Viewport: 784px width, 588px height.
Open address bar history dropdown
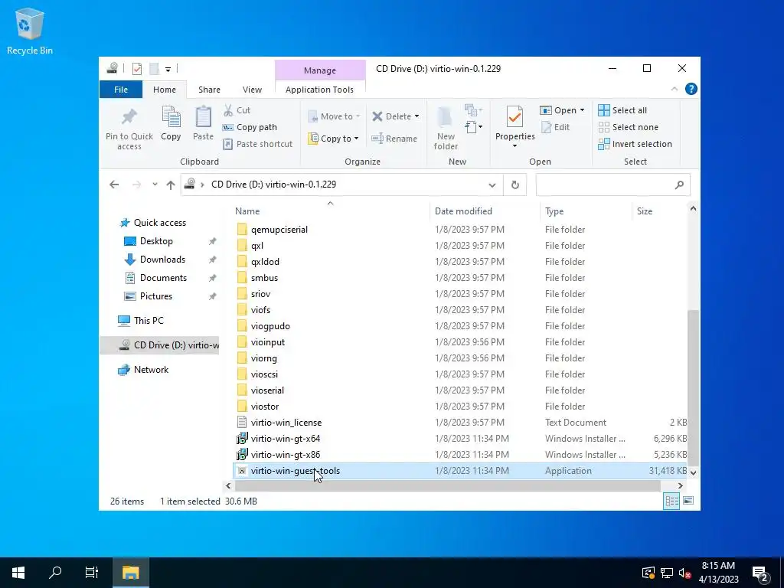tap(492, 185)
